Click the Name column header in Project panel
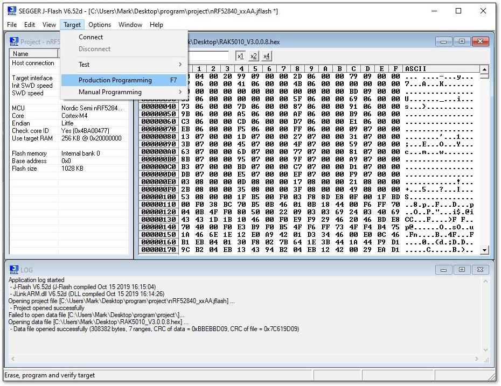Screen dimensions: 501x386 tap(33, 54)
